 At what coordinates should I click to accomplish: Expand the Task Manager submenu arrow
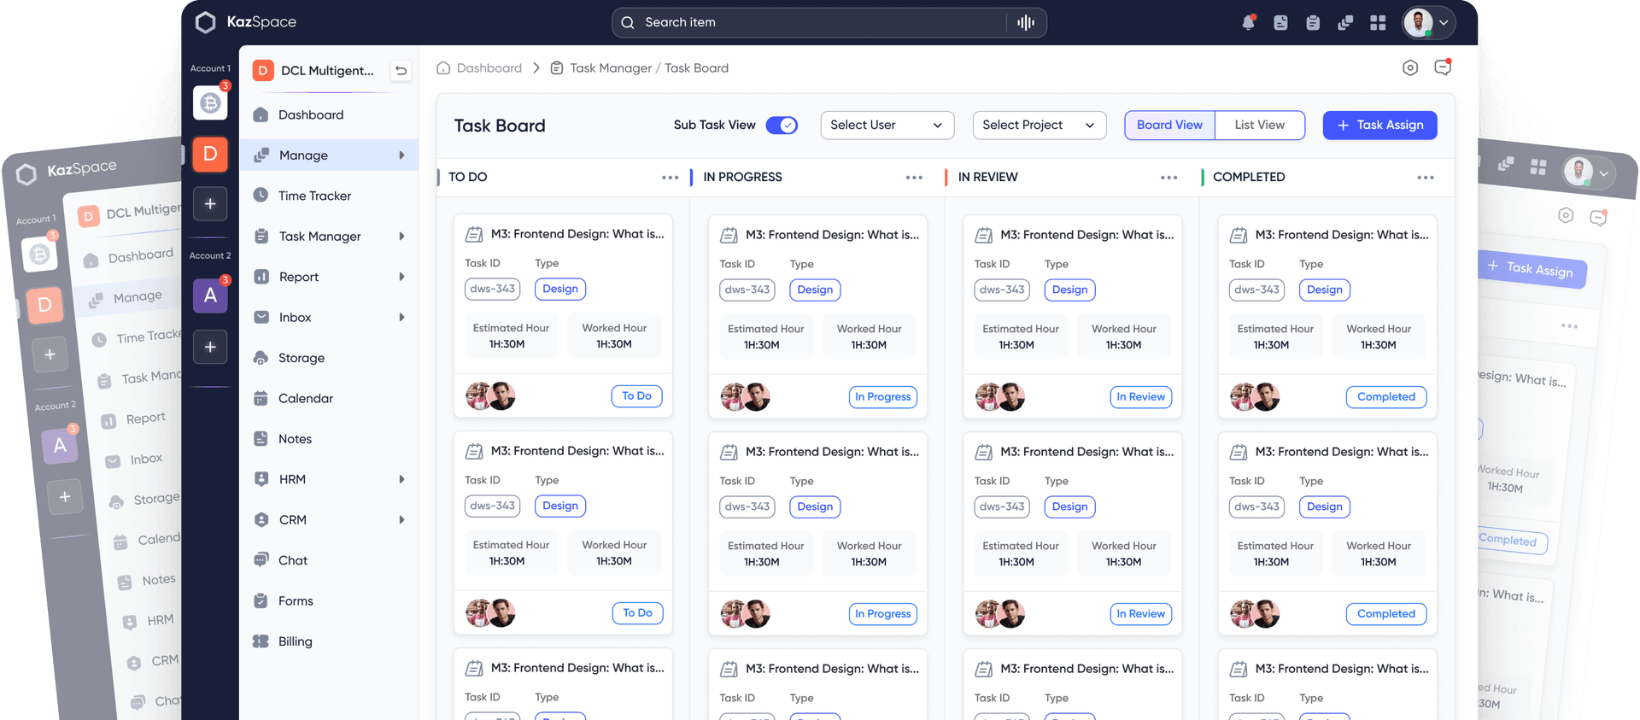click(401, 237)
